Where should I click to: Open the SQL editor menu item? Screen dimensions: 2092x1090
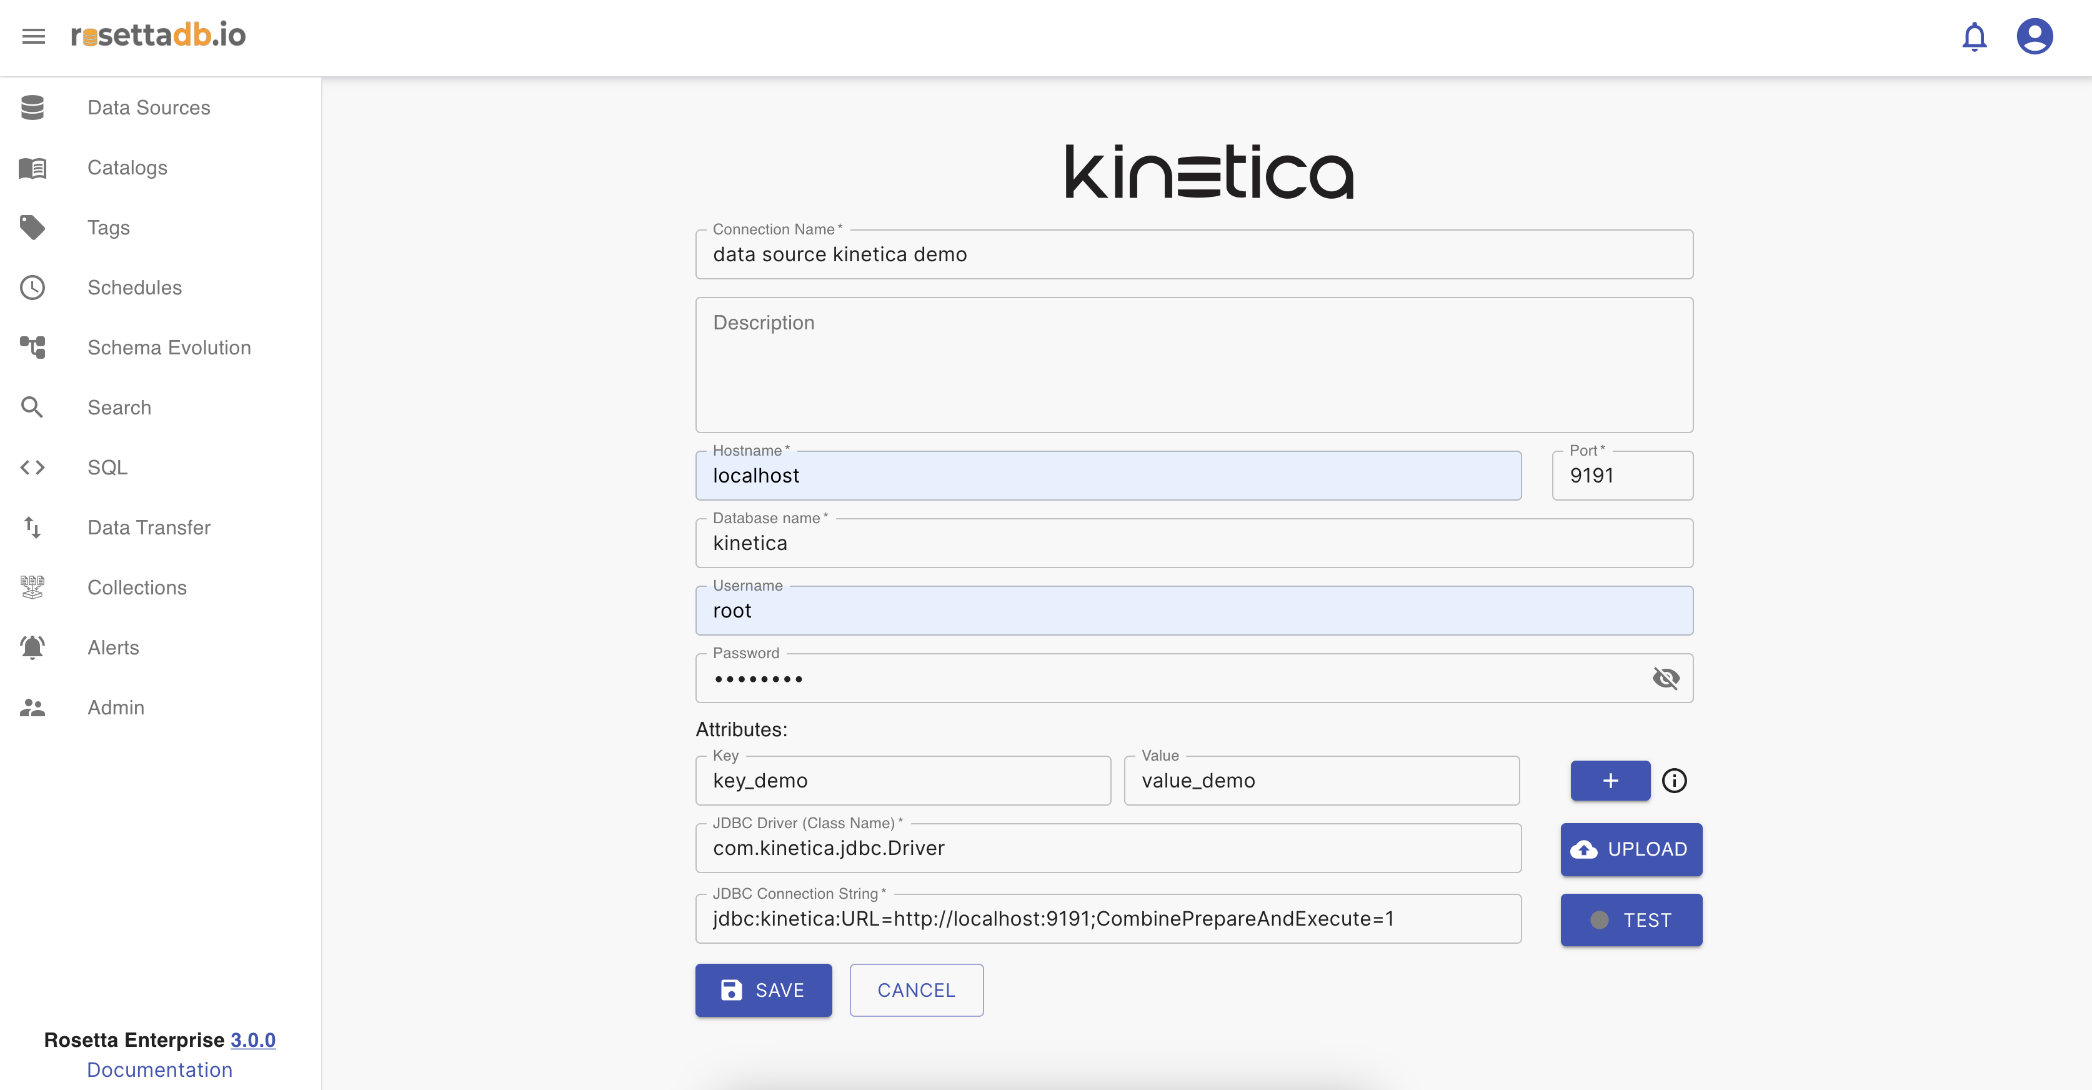[x=107, y=468]
